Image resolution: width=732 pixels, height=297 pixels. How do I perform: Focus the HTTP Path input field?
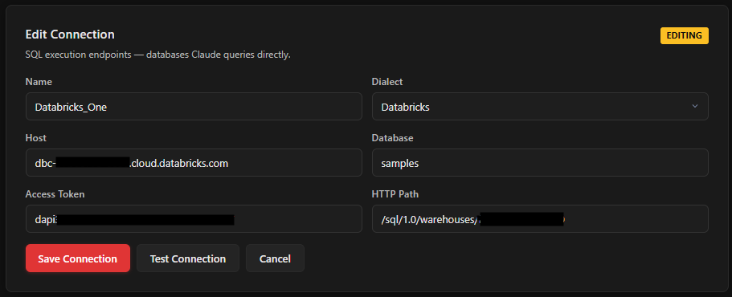pyautogui.click(x=540, y=218)
